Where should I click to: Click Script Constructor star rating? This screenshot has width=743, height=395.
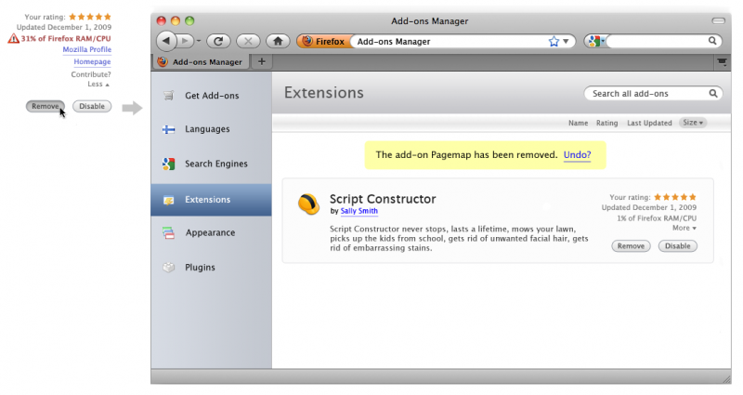(675, 197)
